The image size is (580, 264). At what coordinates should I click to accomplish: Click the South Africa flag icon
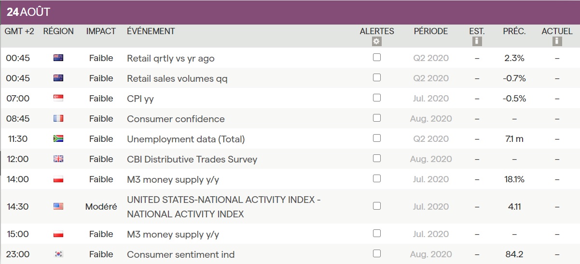point(58,138)
